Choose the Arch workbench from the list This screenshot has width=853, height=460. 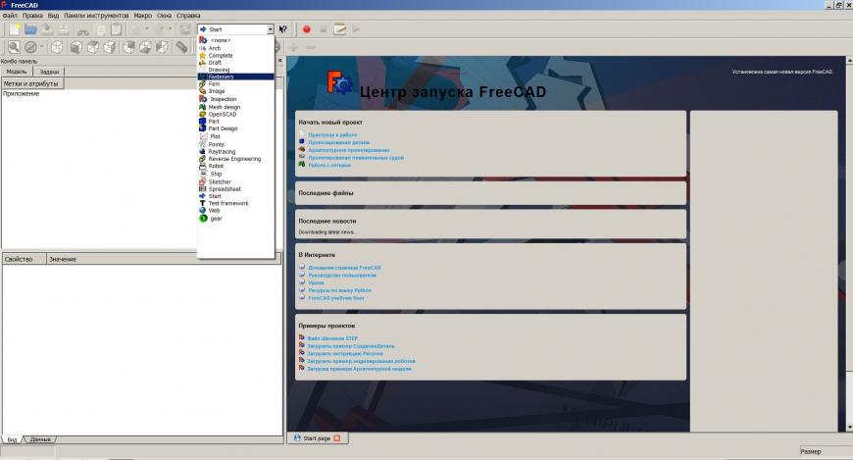click(235, 48)
